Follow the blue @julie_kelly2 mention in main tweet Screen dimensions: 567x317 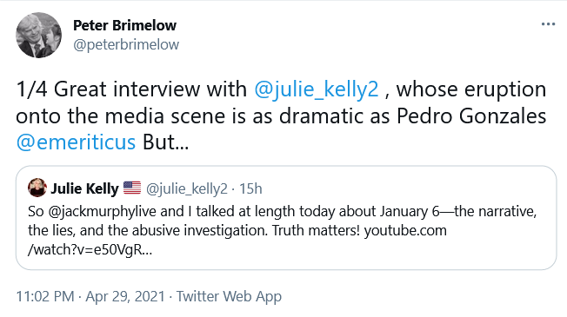coord(317,89)
